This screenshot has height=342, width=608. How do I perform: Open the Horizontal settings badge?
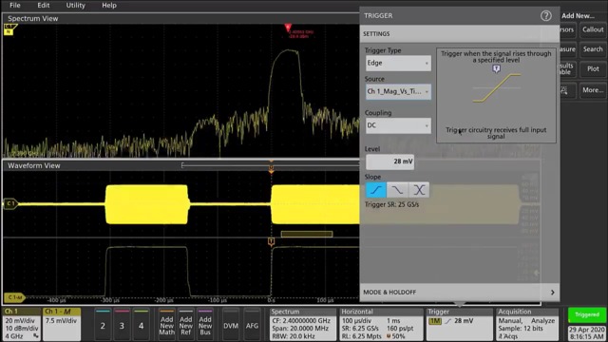pyautogui.click(x=381, y=324)
